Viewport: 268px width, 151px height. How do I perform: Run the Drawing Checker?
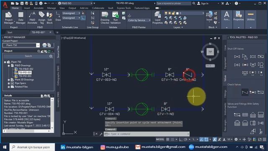(x=105, y=18)
